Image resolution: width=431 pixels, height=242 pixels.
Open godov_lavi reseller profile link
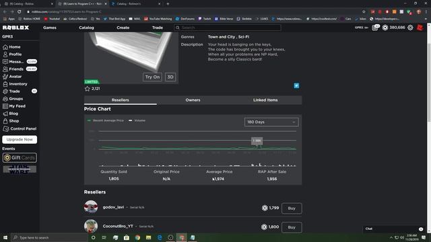point(113,207)
